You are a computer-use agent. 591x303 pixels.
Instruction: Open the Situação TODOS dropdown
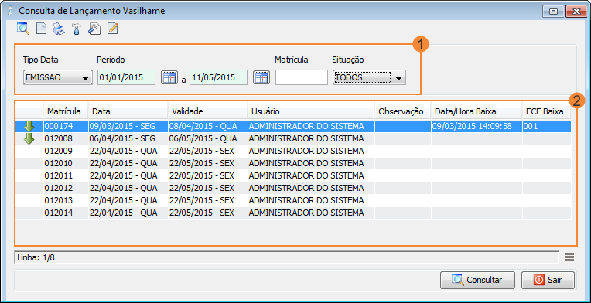(369, 77)
